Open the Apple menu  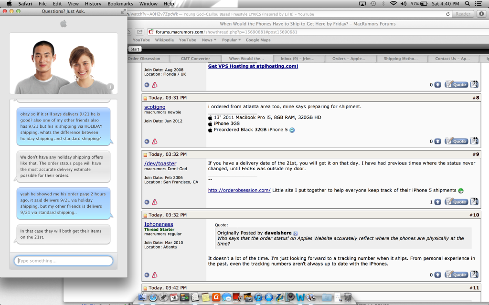coord(9,4)
